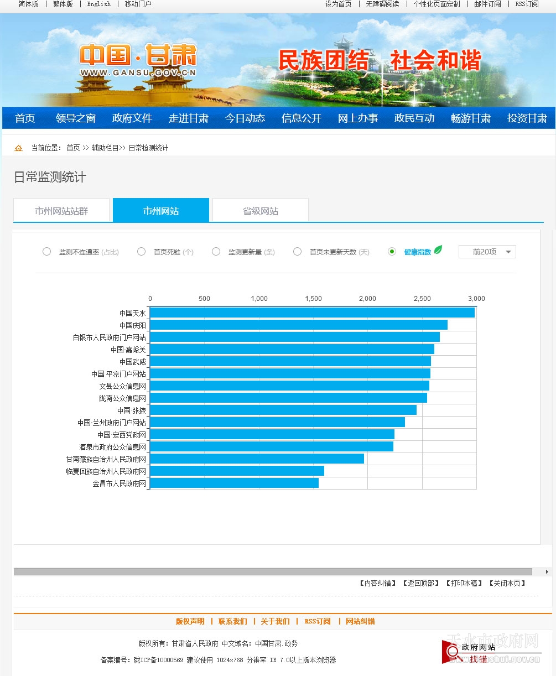The height and width of the screenshot is (676, 556).
Task: Select the 监测更新量 radio button
Action: (216, 252)
